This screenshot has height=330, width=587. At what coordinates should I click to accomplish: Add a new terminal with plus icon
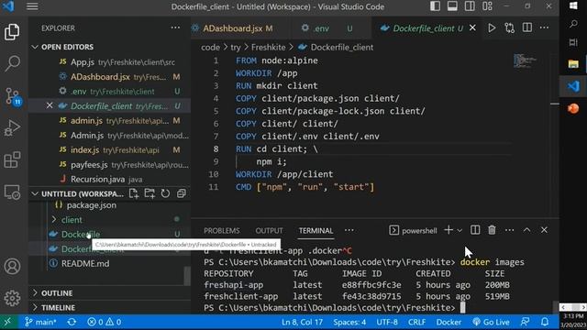pos(449,230)
